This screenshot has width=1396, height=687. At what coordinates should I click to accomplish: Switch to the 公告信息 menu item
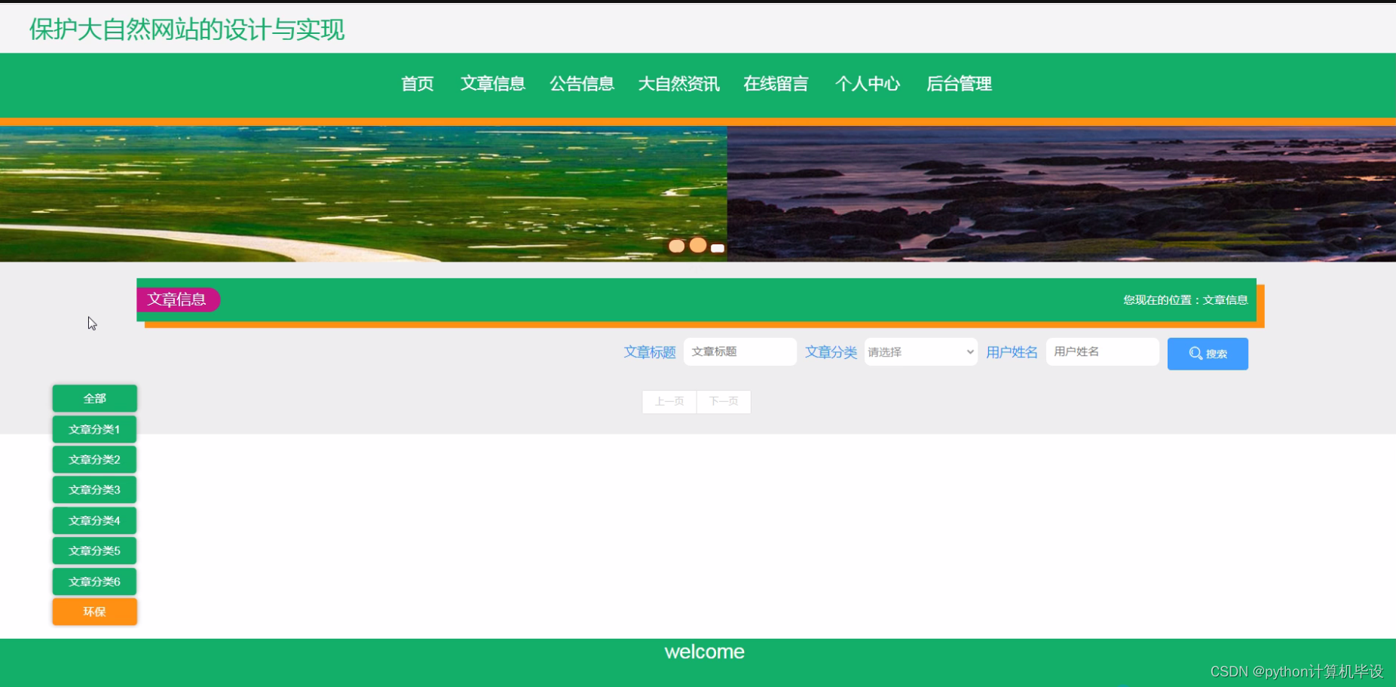(582, 84)
